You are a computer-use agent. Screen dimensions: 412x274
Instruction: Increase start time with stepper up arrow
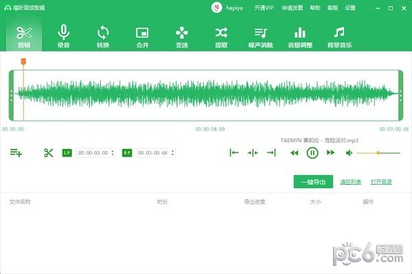pos(113,151)
